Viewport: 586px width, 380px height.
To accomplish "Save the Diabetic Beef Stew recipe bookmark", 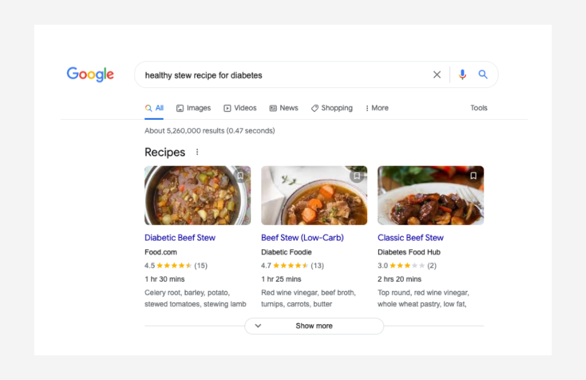I will pos(240,176).
